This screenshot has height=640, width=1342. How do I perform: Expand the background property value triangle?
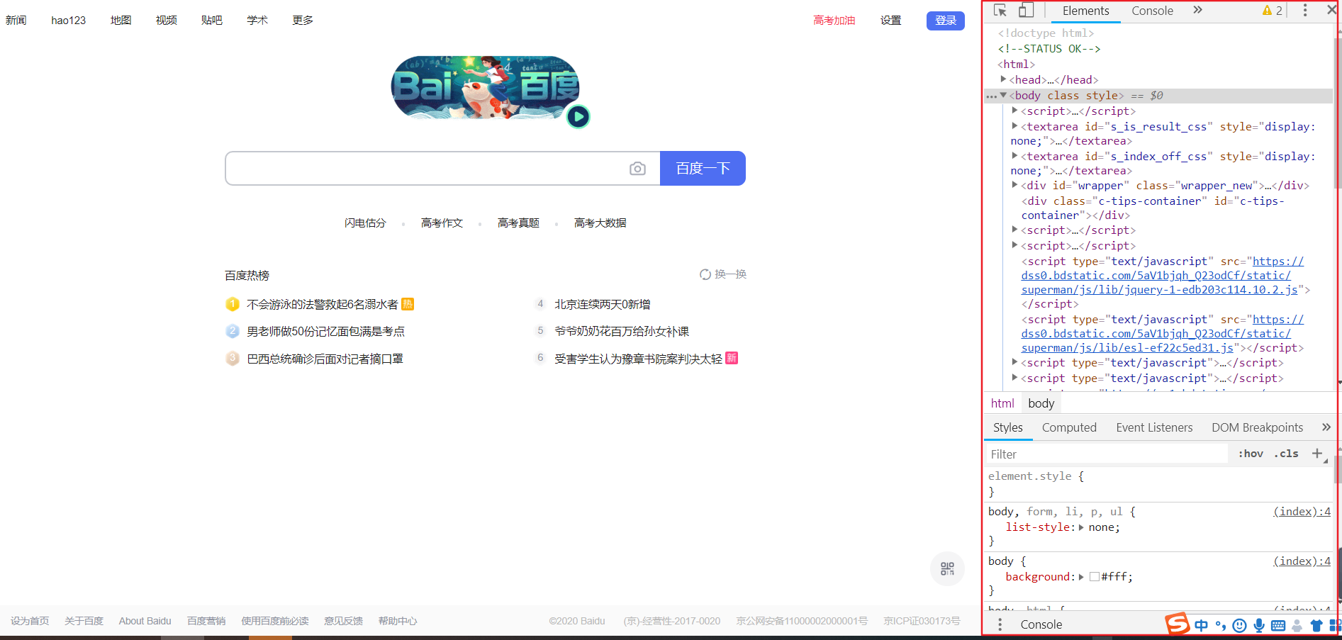point(1081,577)
